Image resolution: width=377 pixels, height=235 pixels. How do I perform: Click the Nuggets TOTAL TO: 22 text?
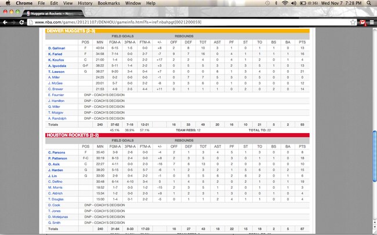(x=260, y=130)
